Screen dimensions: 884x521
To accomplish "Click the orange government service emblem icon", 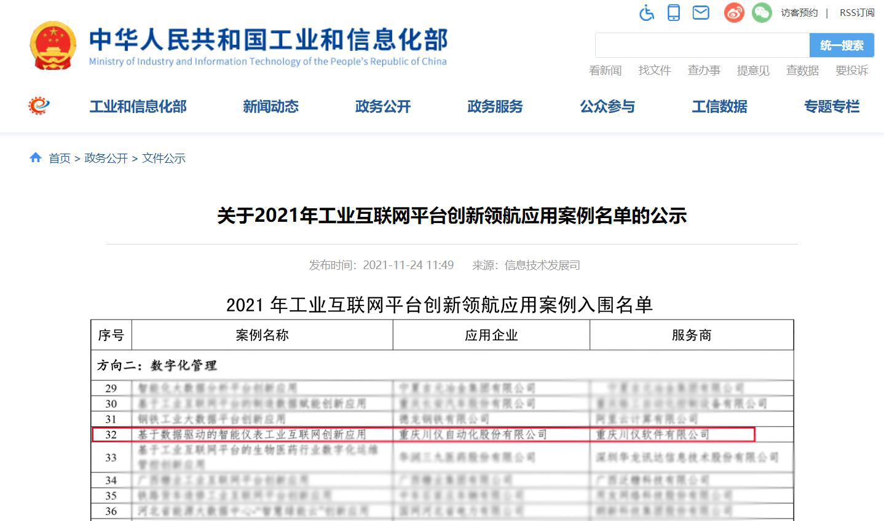I will click(38, 106).
